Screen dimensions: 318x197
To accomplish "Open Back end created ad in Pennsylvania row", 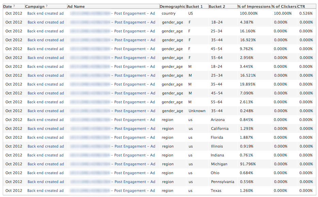I will click(45, 182).
